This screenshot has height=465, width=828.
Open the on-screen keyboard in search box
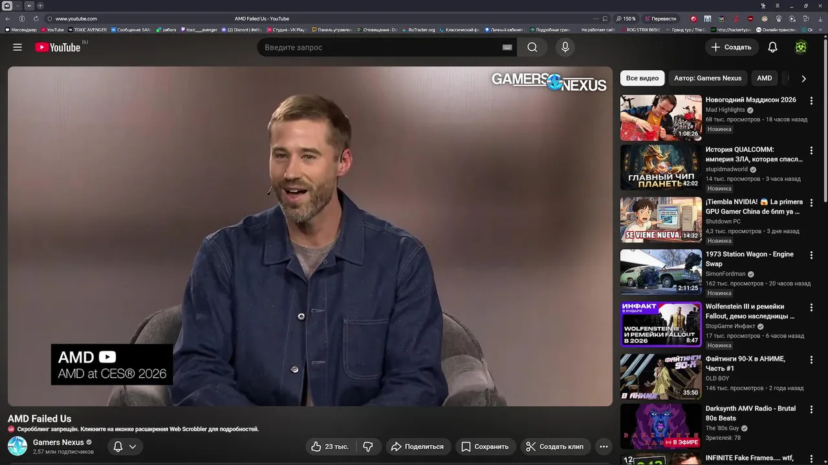point(507,47)
